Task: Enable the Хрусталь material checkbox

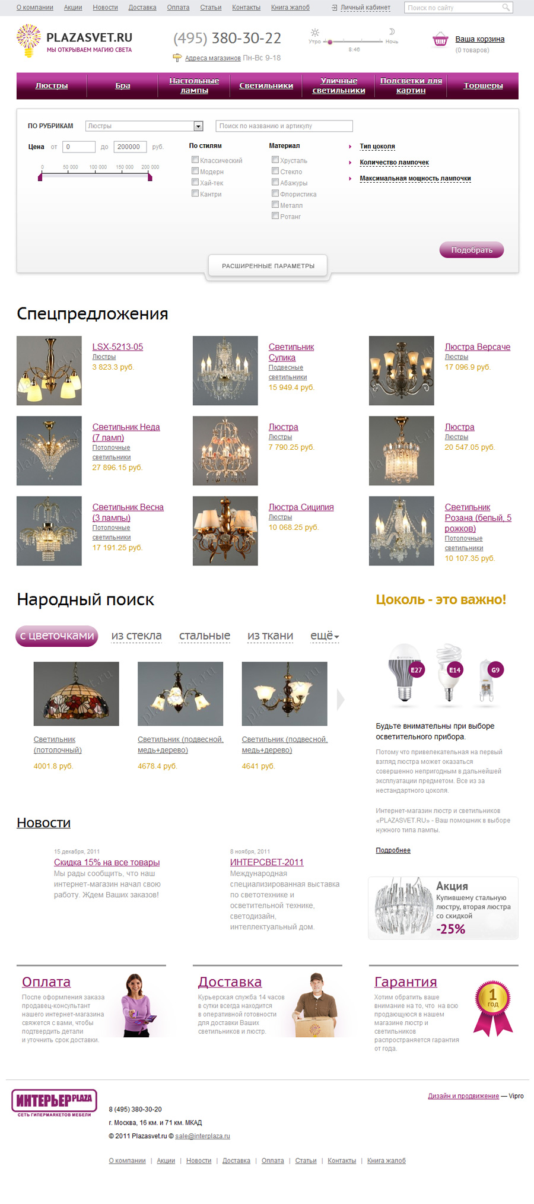Action: coord(275,160)
